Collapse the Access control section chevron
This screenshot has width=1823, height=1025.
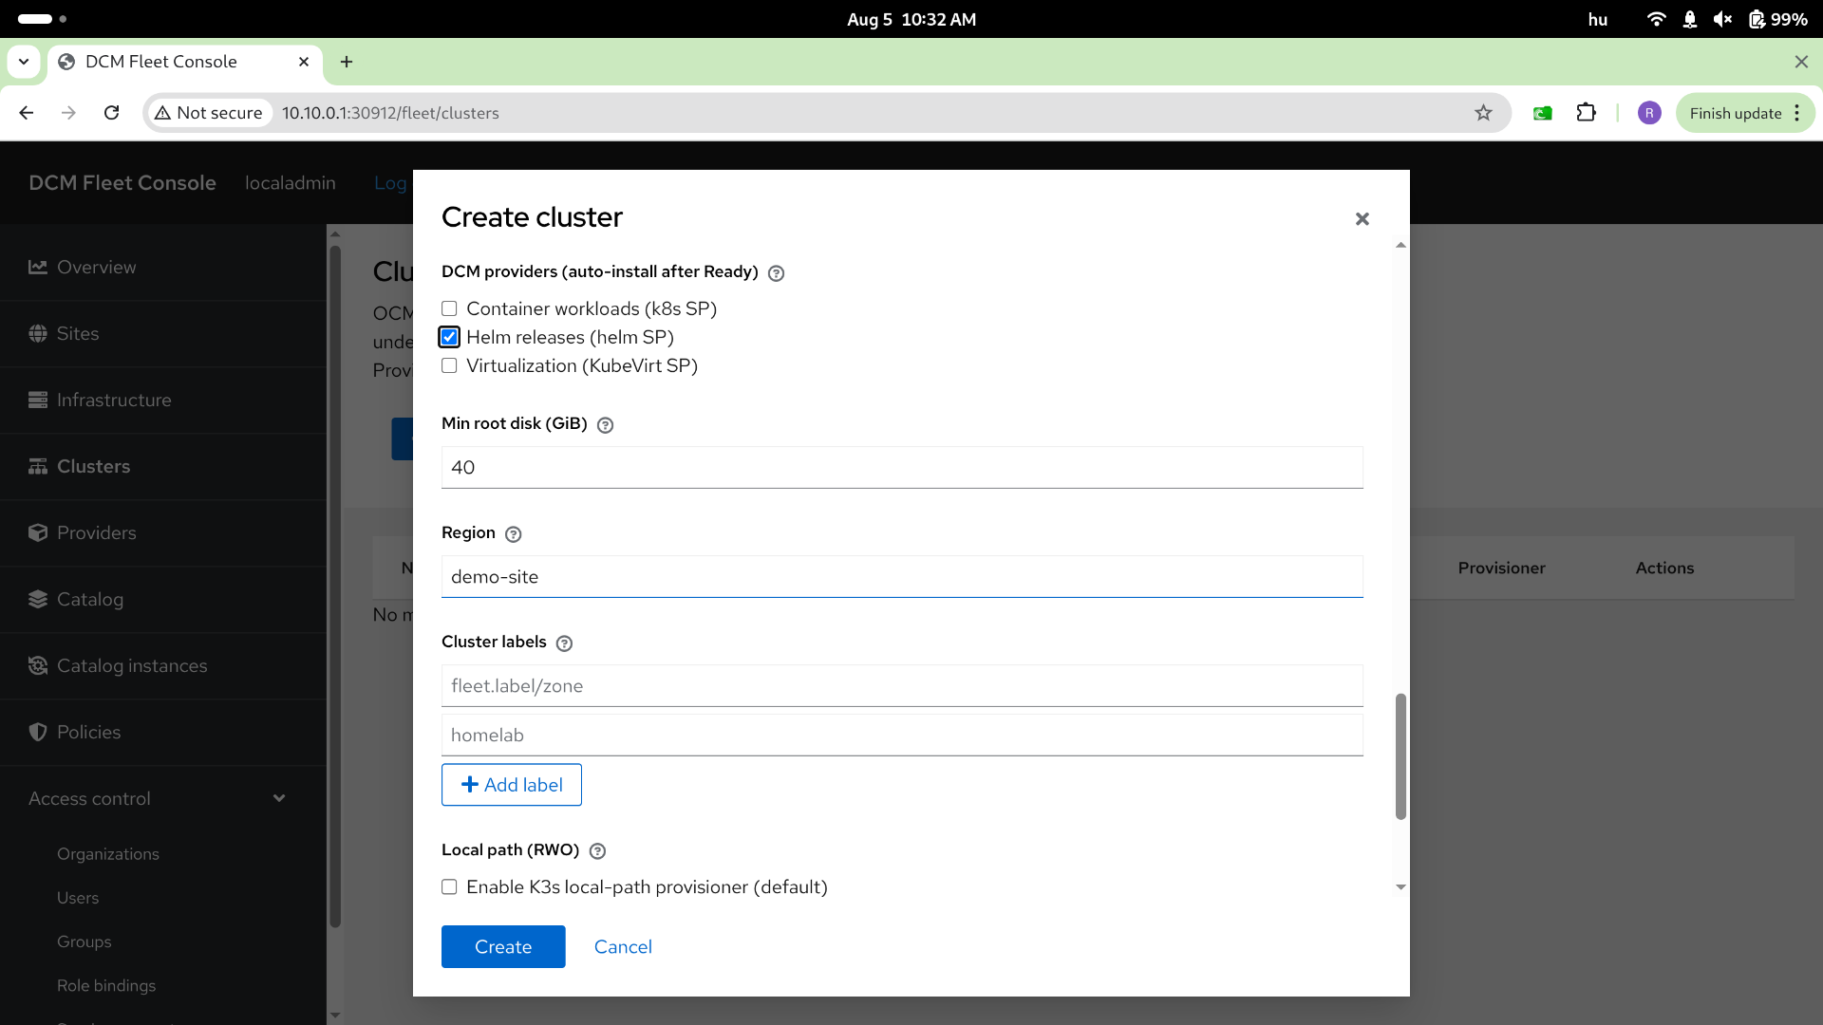[279, 798]
